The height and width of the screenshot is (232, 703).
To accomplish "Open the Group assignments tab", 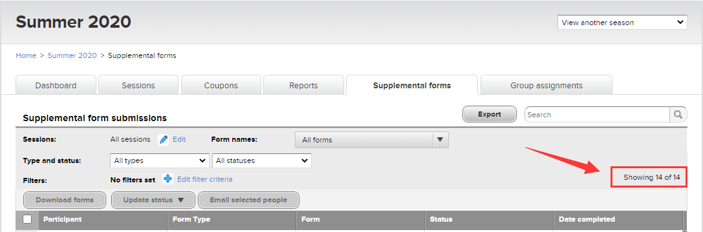I will pos(546,85).
